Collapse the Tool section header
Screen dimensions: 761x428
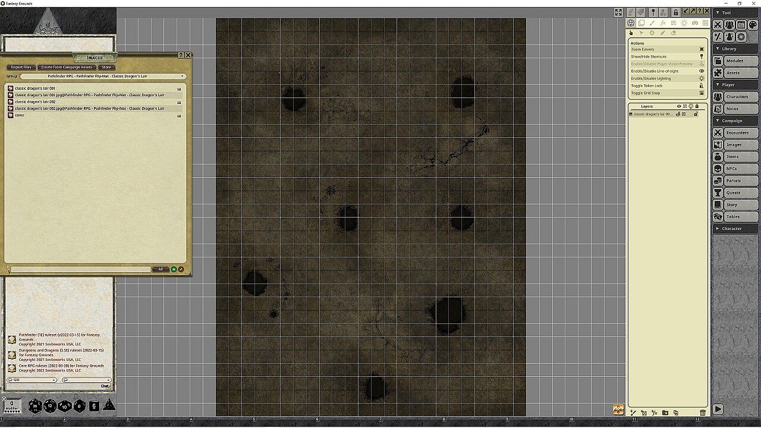pyautogui.click(x=736, y=12)
